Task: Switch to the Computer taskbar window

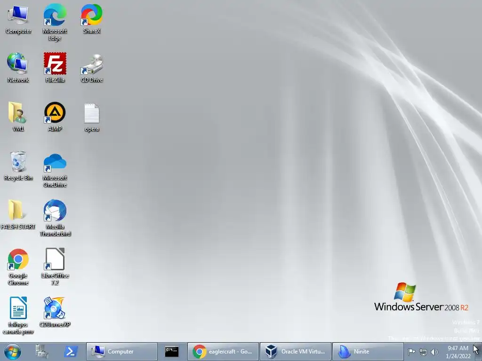Action: pyautogui.click(x=122, y=352)
